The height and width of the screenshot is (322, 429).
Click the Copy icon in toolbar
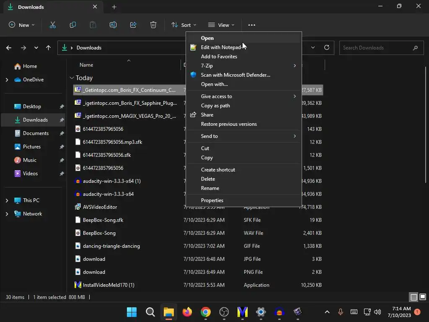(x=73, y=25)
